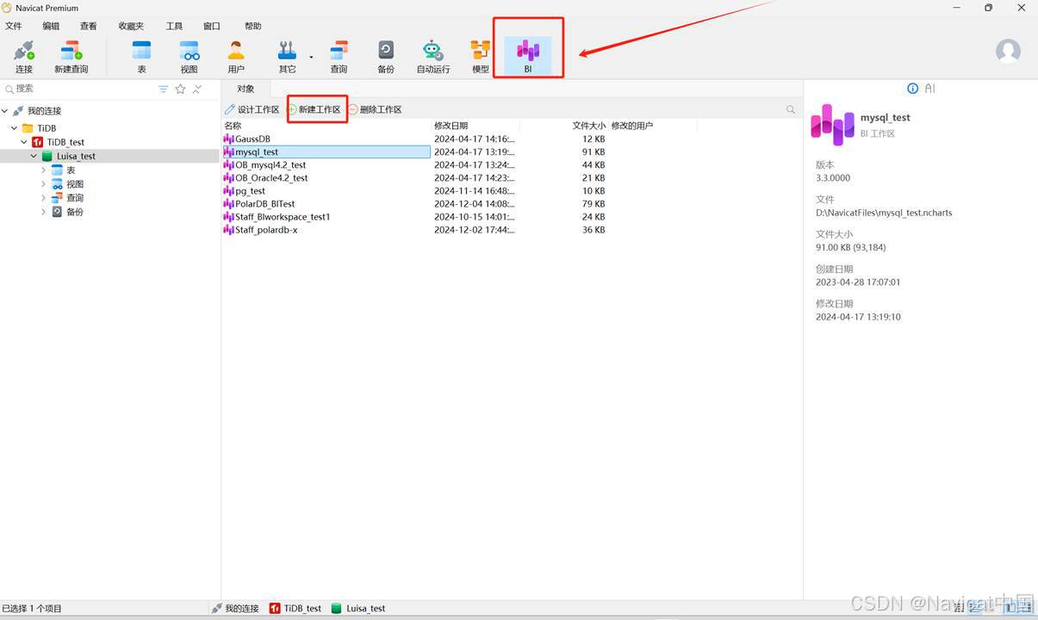1038x620 pixels.
Task: Click the 79 KB size cell
Action: click(x=594, y=204)
